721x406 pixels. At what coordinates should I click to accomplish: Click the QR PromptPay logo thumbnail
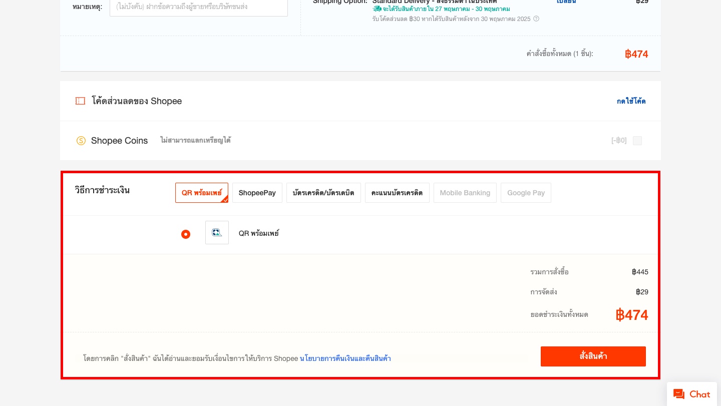pos(217,232)
